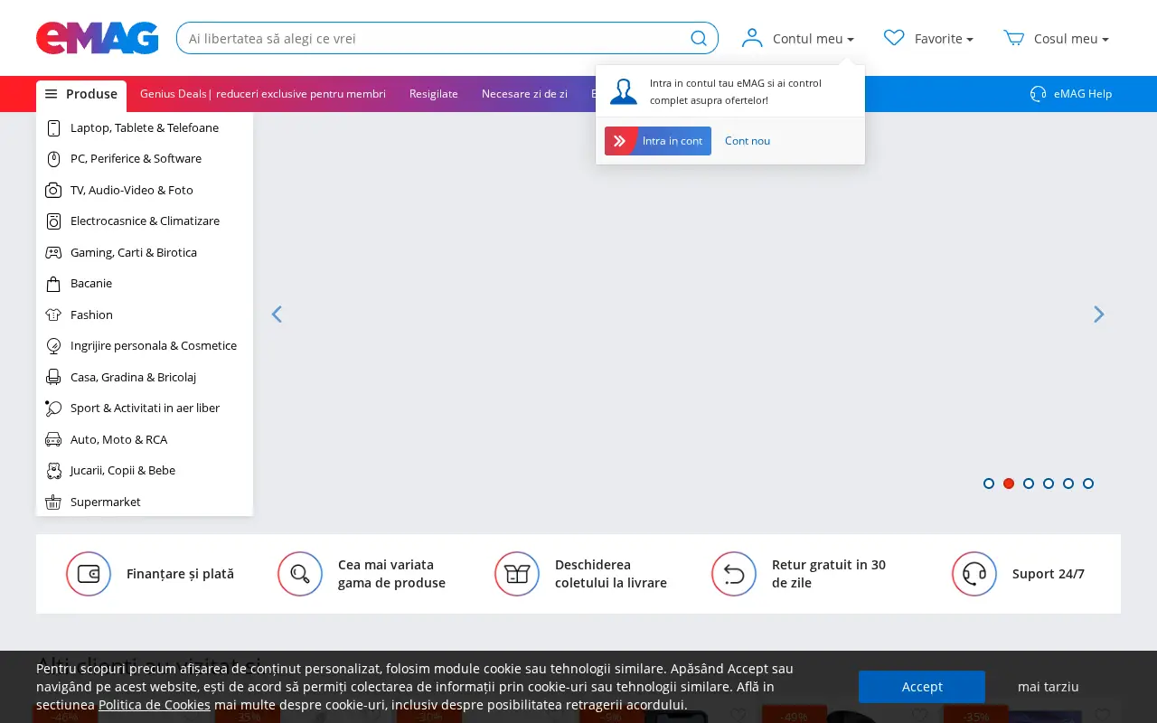The height and width of the screenshot is (723, 1157).
Task: Open the Favorite dropdown
Action: pyautogui.click(x=929, y=38)
